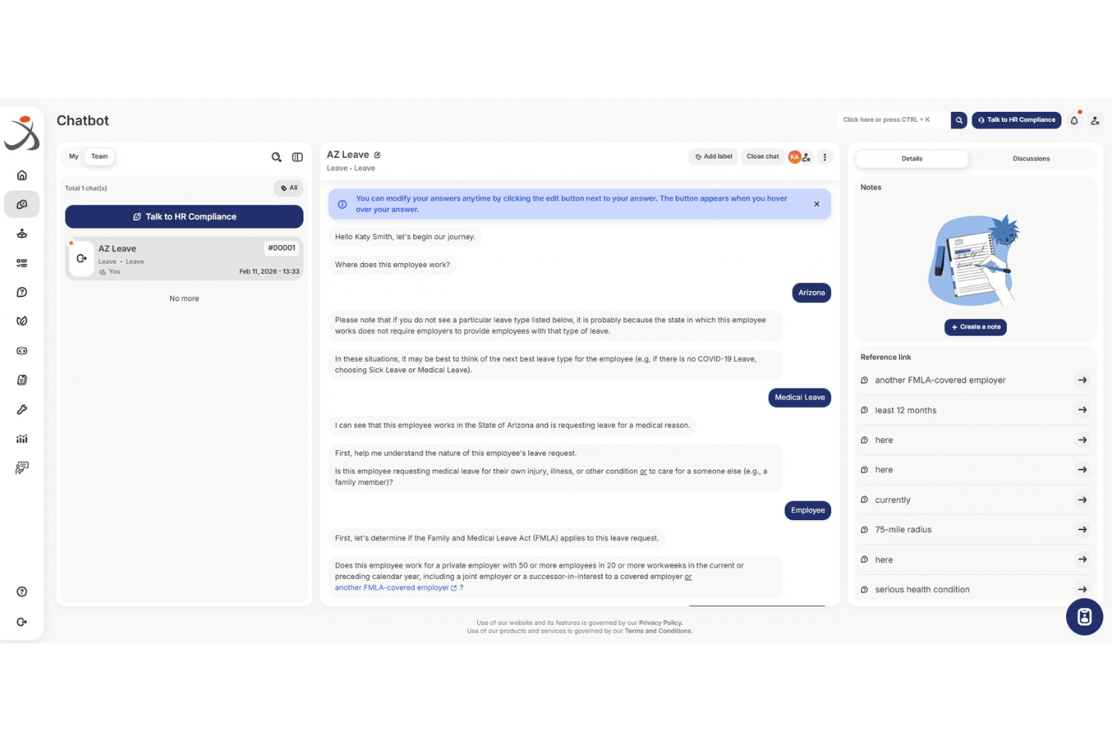
Task: Open the document sidebar icon
Action: [x=22, y=380]
